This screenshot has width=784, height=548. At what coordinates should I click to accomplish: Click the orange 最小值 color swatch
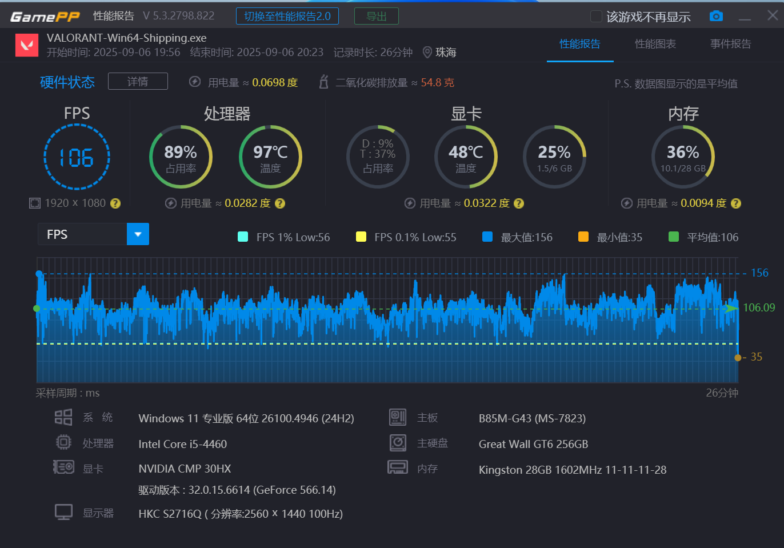tap(583, 237)
